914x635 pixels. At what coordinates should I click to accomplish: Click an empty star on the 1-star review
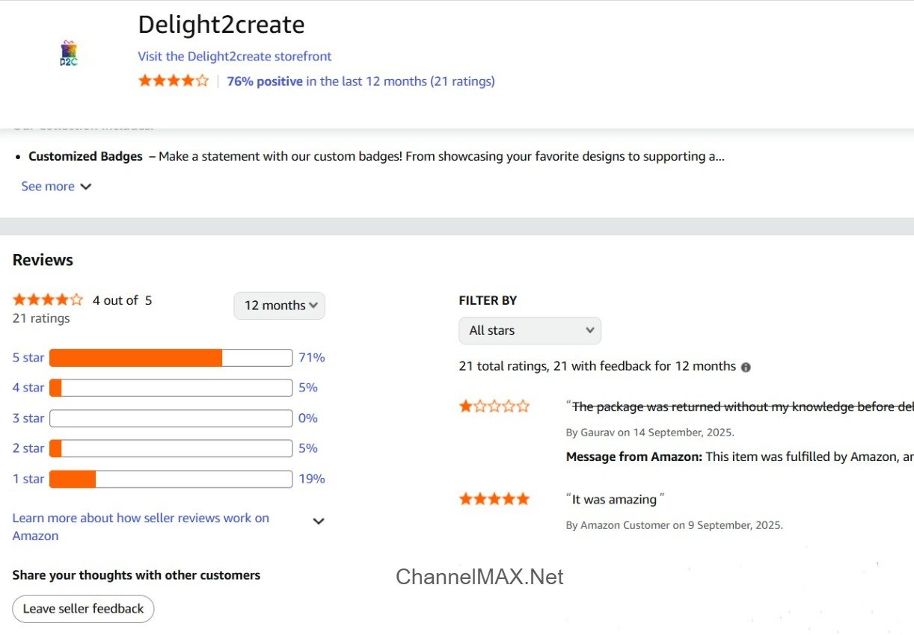tap(494, 406)
